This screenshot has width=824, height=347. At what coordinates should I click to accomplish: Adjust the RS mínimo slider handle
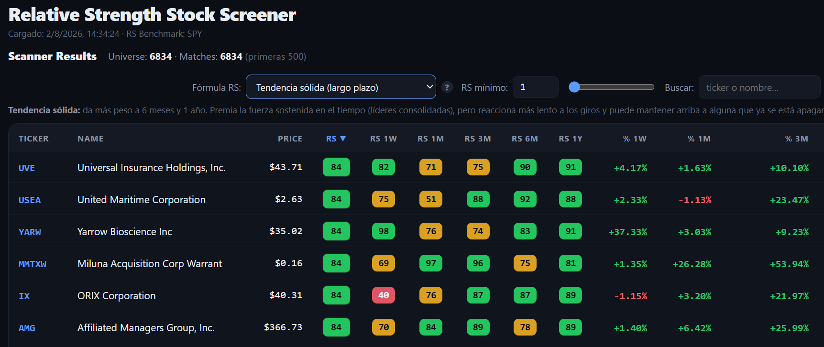click(x=574, y=87)
